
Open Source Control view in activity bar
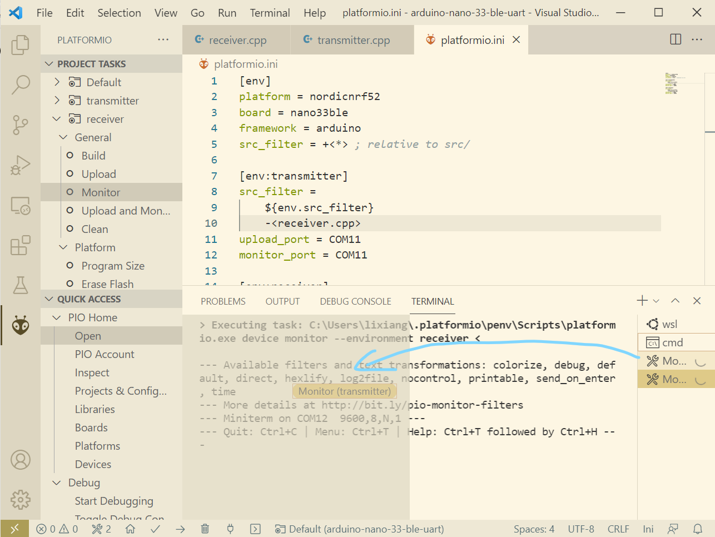[x=21, y=125]
